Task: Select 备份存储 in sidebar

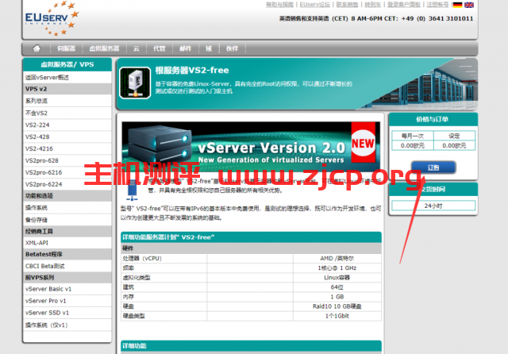Action: coord(37,220)
